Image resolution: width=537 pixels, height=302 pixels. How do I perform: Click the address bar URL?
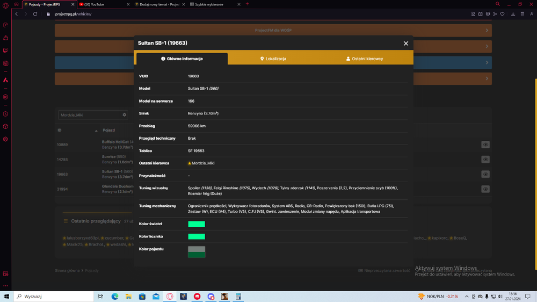pyautogui.click(x=73, y=14)
